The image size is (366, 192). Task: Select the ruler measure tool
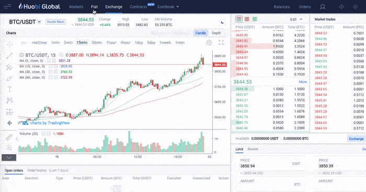[9, 137]
